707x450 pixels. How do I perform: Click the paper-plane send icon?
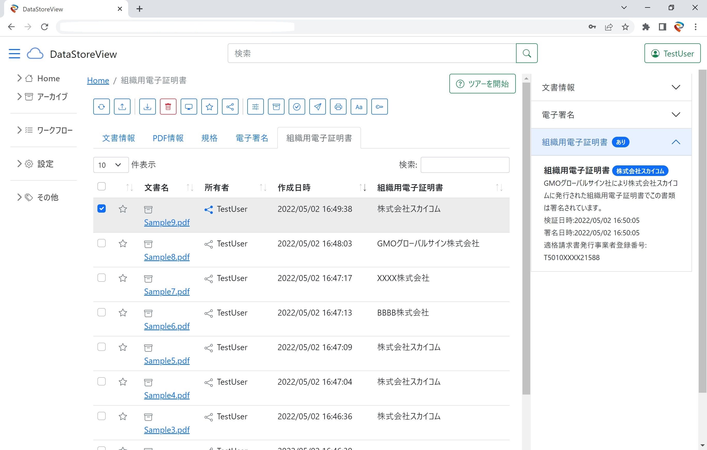click(x=317, y=107)
